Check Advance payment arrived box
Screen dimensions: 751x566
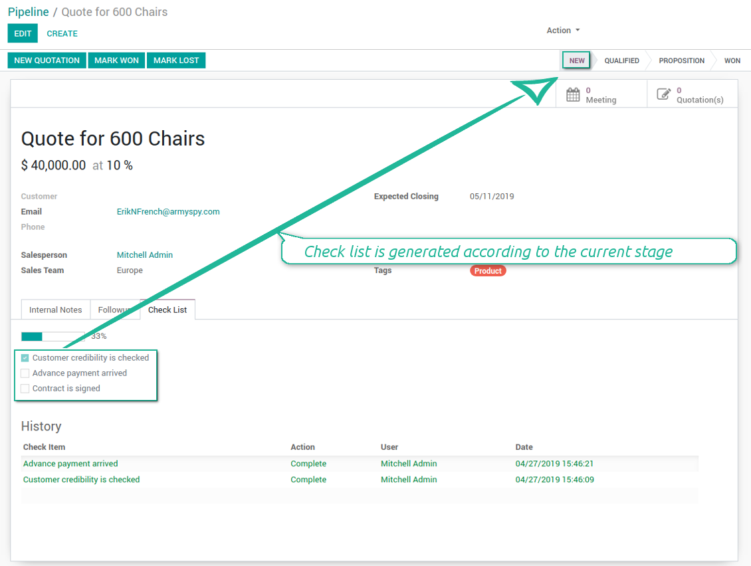pos(25,373)
